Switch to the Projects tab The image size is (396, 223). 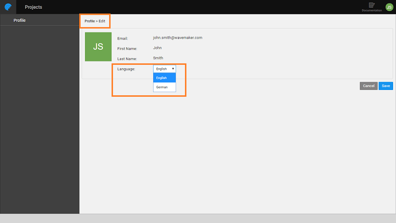point(33,7)
